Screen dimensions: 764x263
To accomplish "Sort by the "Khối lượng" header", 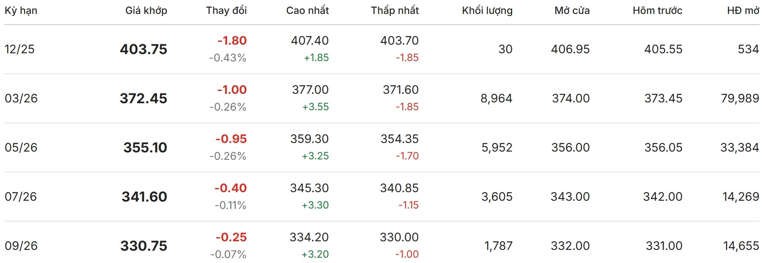I will coord(487,11).
